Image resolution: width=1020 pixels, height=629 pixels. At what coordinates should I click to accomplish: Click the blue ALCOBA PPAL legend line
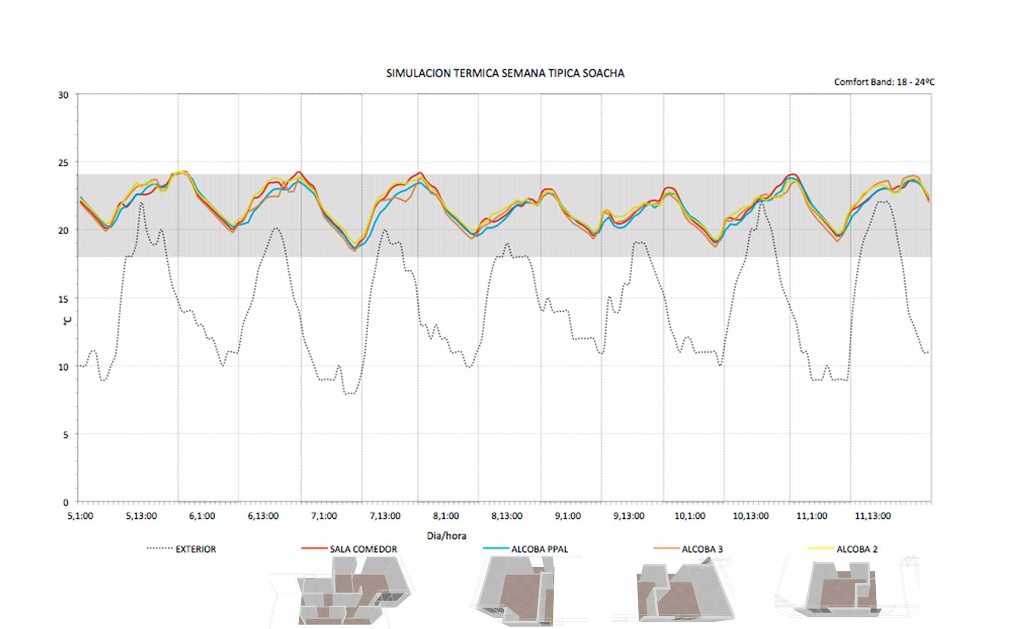496,548
